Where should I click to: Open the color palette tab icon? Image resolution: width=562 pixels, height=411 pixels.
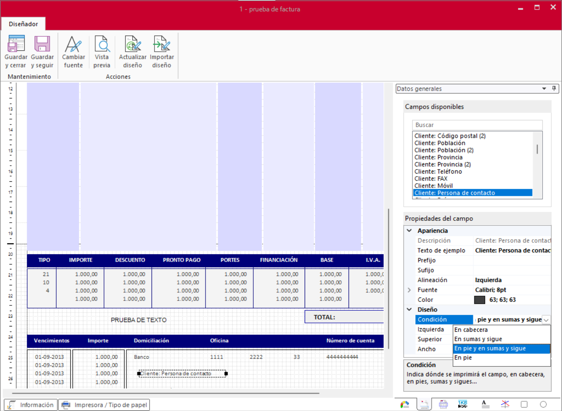pyautogui.click(x=405, y=404)
